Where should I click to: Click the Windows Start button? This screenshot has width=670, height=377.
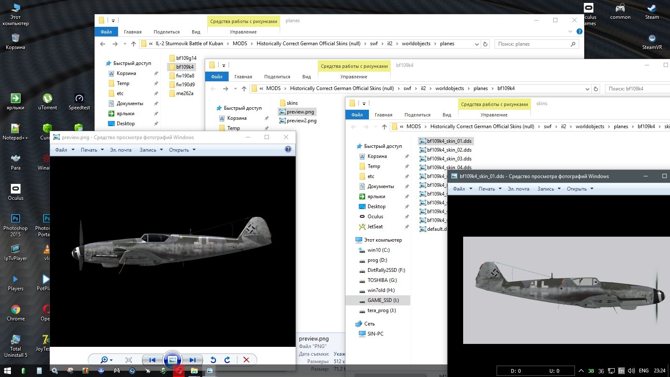tap(8, 371)
